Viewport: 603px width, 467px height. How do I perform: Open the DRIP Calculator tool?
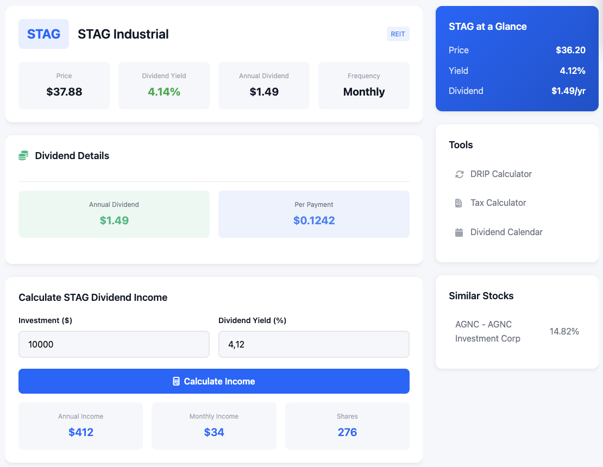click(x=500, y=174)
